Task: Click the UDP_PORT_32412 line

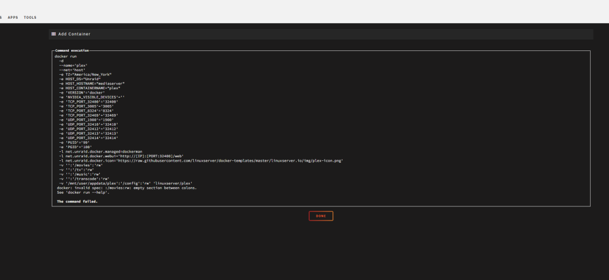Action: coord(88,129)
